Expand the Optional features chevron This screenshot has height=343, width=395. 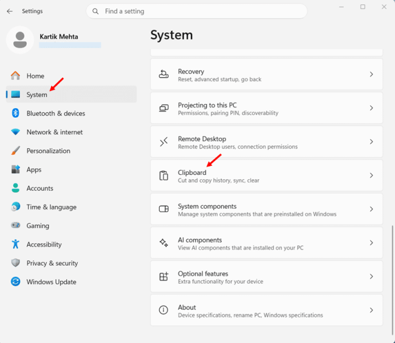pyautogui.click(x=371, y=276)
